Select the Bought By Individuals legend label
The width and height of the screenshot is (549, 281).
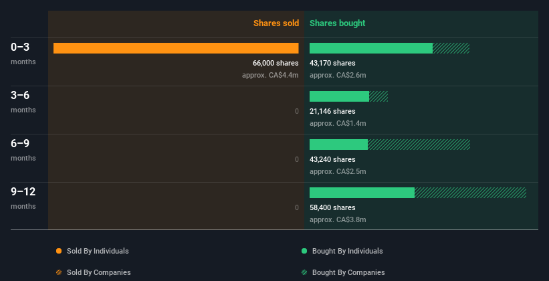click(347, 251)
